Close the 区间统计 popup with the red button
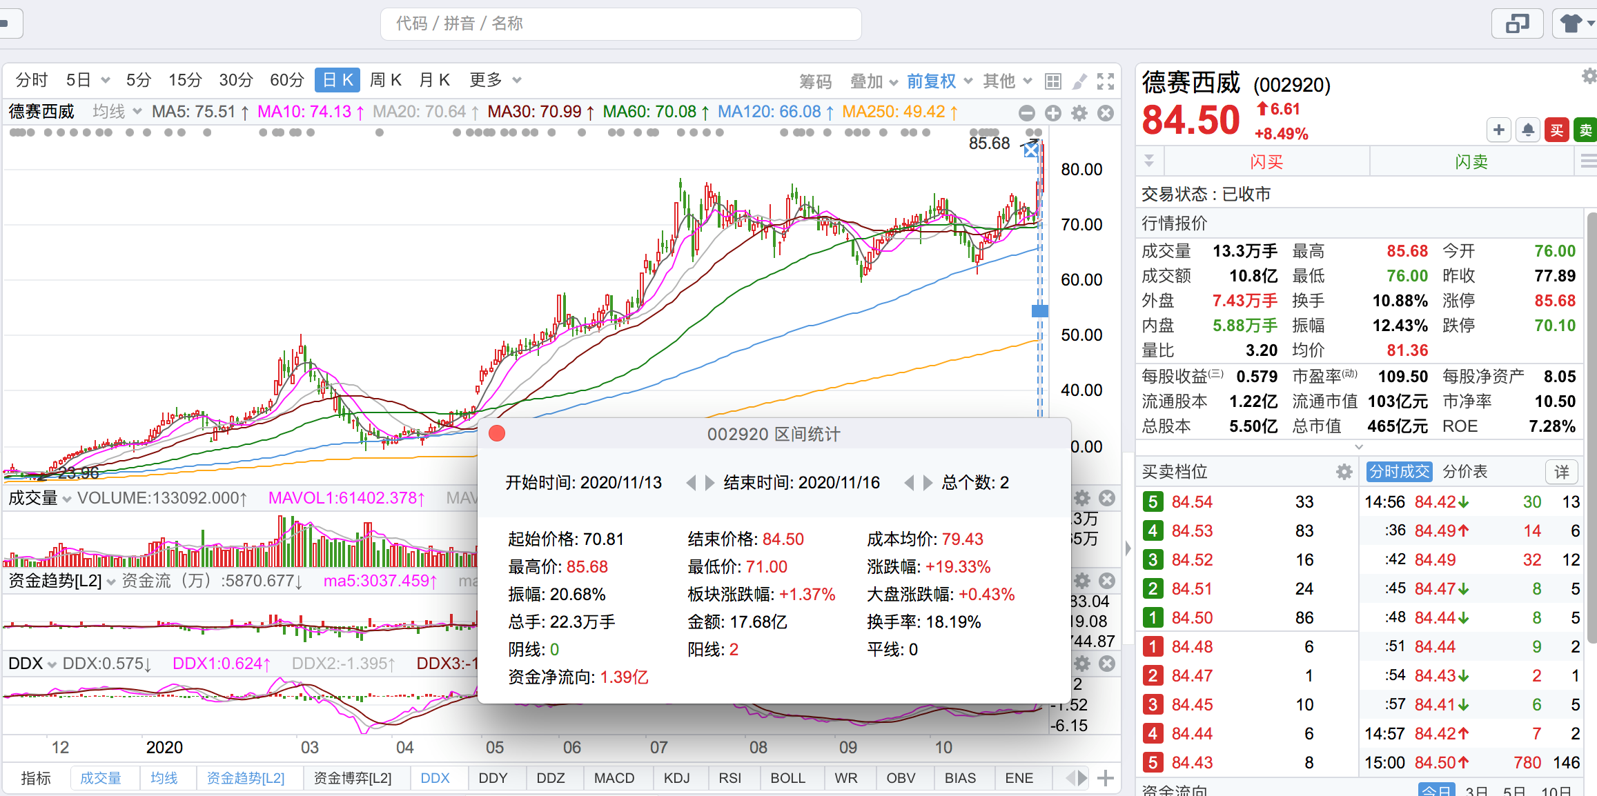Viewport: 1597px width, 796px height. (x=497, y=433)
